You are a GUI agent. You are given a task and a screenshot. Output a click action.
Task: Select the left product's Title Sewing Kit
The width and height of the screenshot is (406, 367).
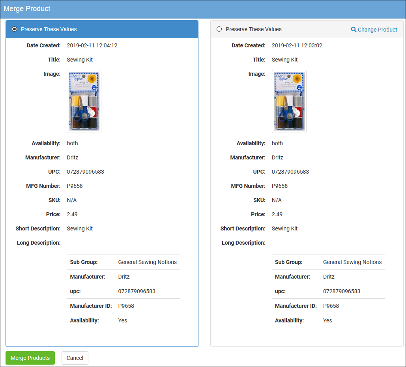point(80,60)
